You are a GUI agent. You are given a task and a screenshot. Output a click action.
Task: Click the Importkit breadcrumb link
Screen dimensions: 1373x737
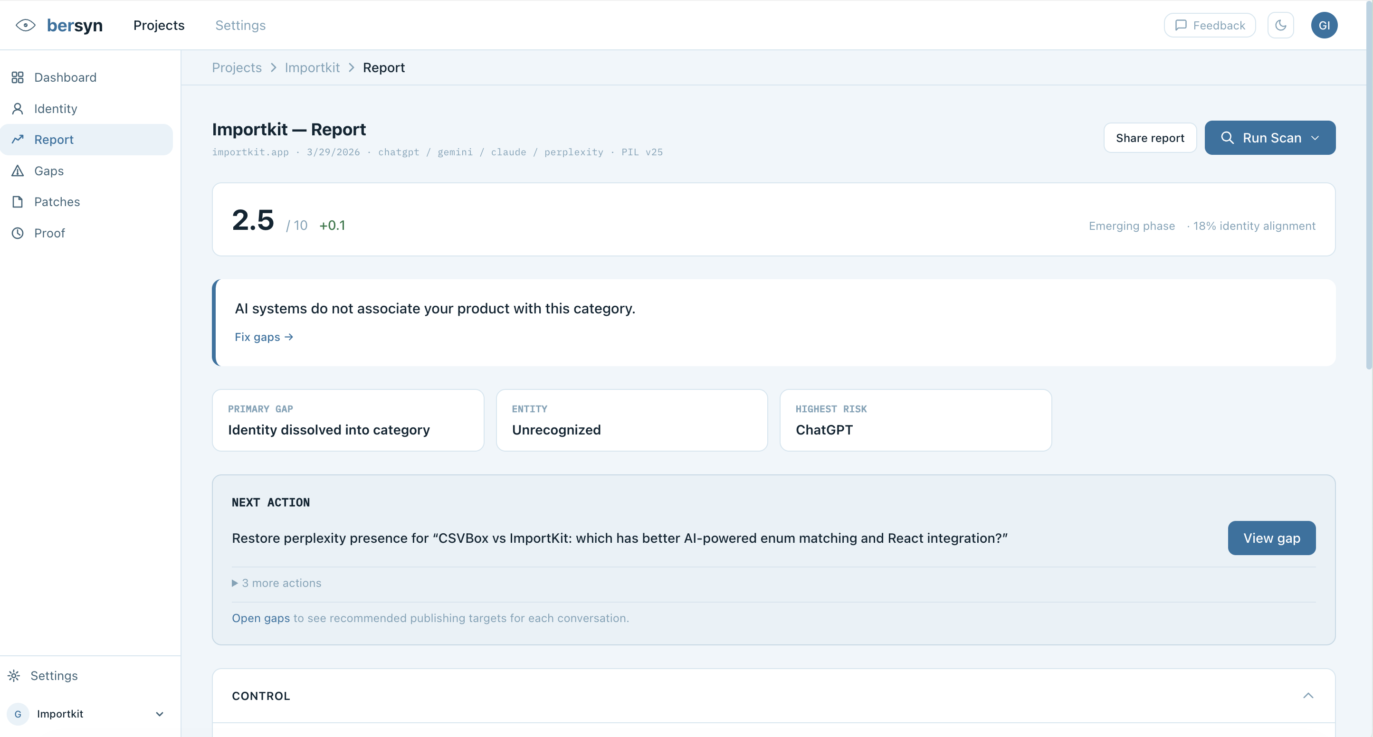(312, 68)
